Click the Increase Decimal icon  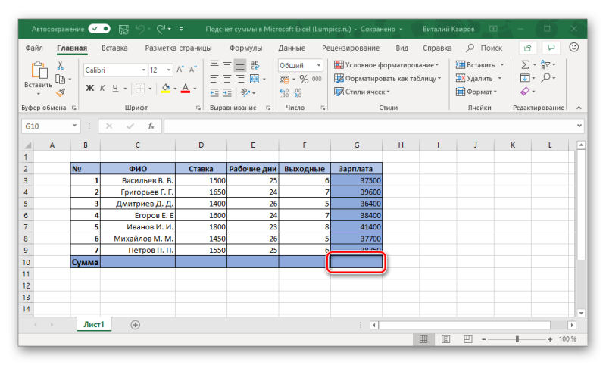[284, 92]
